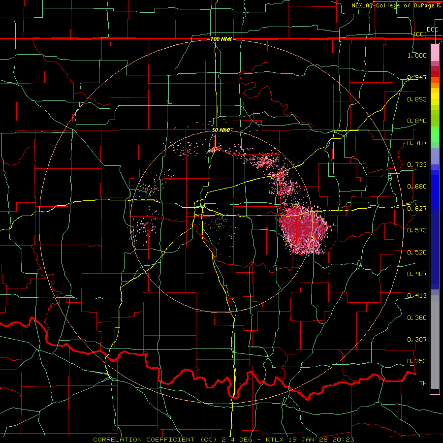This screenshot has height=443, width=443.
Task: Click the 0.307 color scale value
Action: tap(417, 340)
